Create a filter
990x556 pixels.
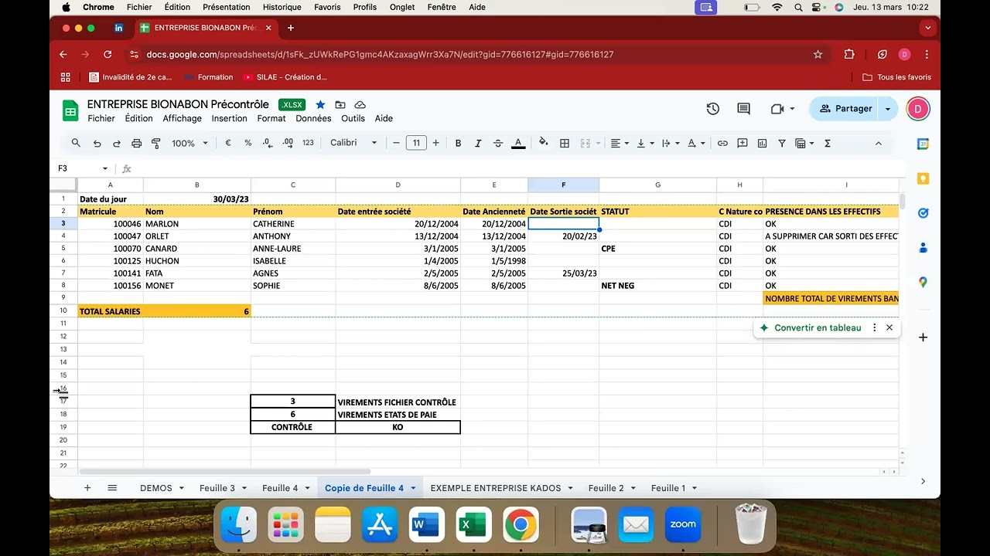(782, 143)
